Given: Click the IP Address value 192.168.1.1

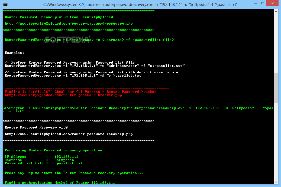Looking at the screenshot, I should [66, 157].
